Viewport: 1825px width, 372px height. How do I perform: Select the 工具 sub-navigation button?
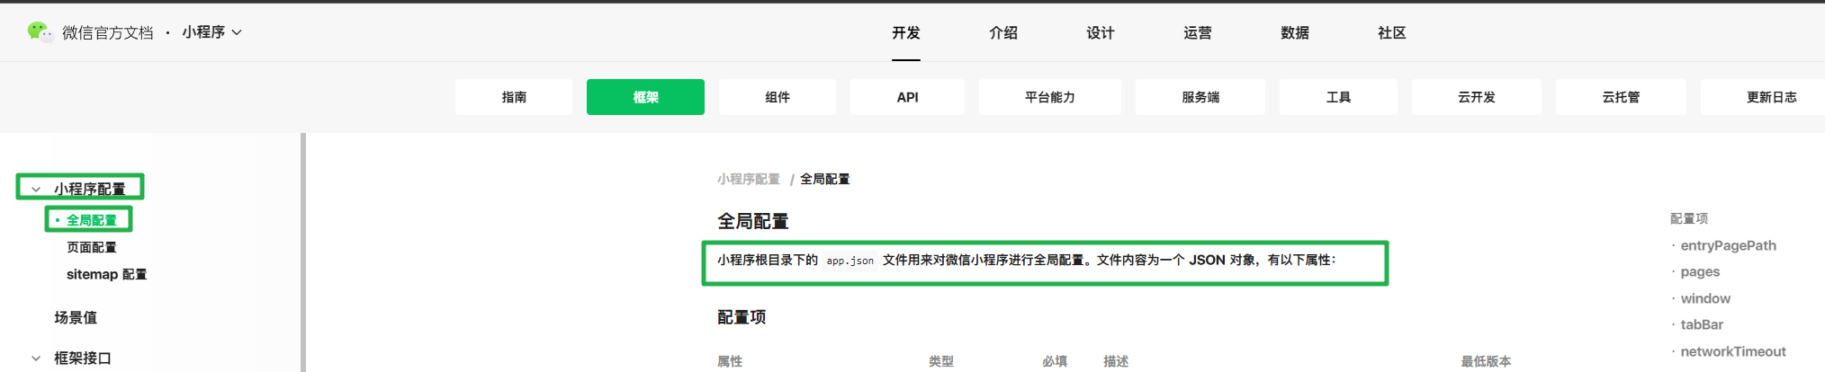coord(1338,97)
